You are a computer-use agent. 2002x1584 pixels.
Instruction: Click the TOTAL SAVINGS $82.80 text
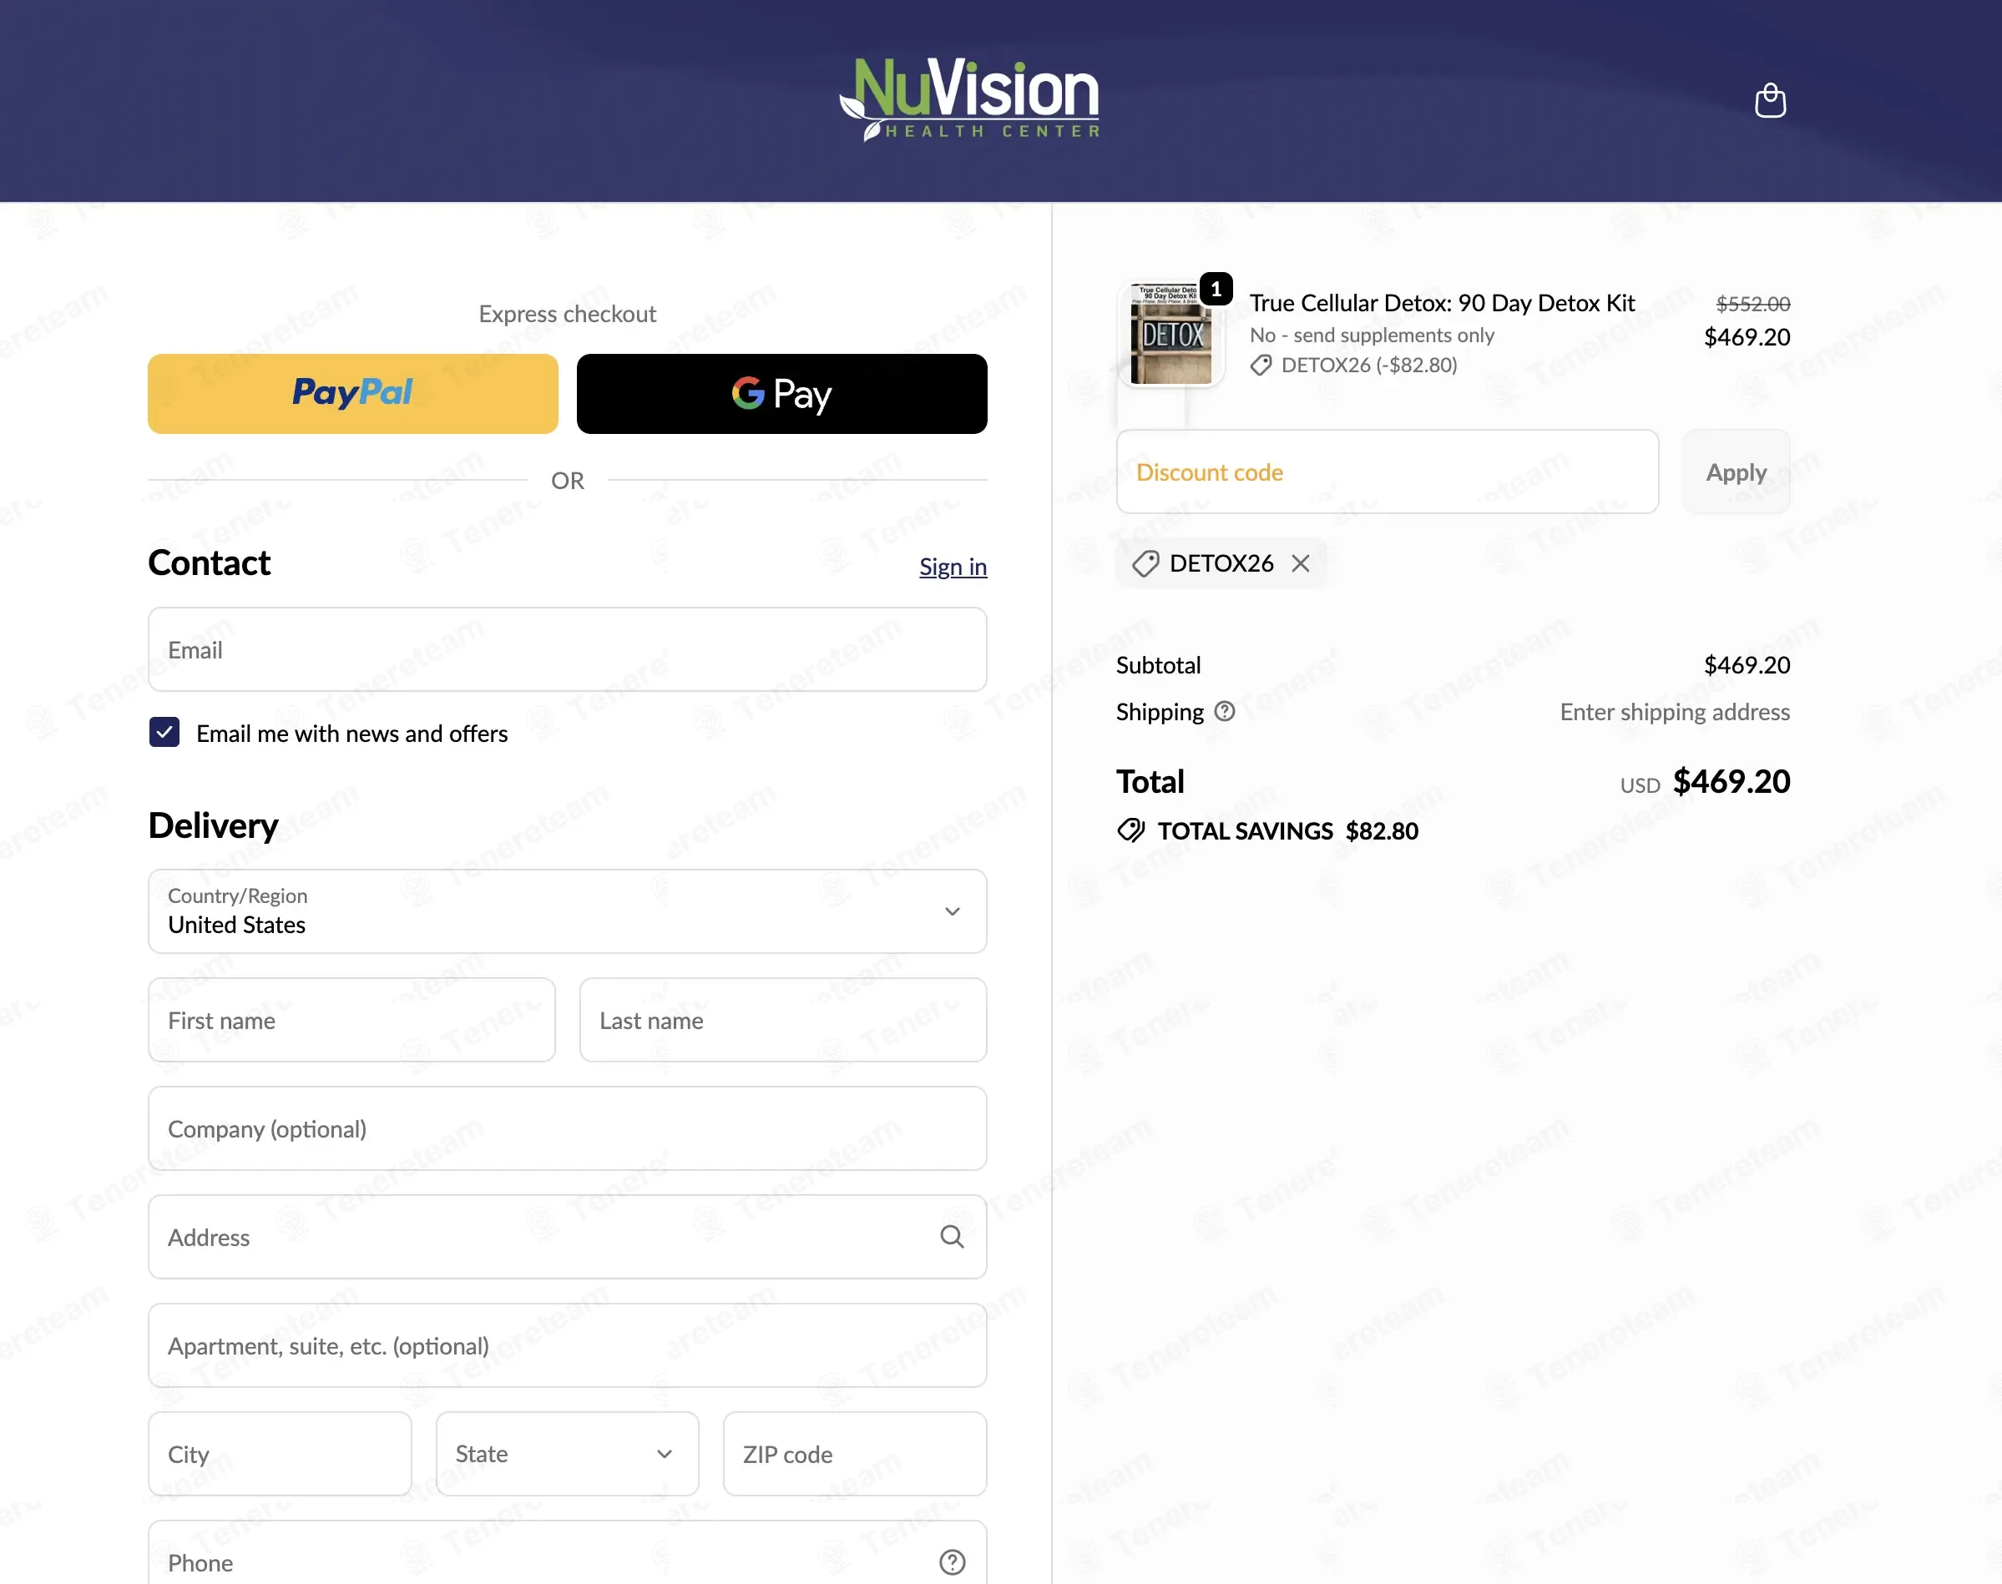click(1287, 830)
